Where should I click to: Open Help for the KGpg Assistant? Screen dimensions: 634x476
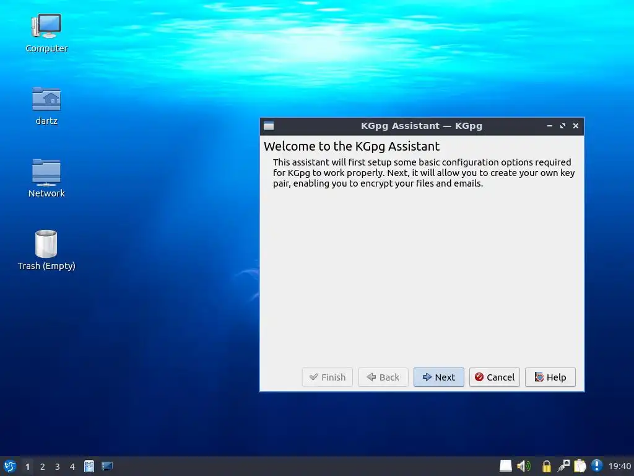point(550,377)
